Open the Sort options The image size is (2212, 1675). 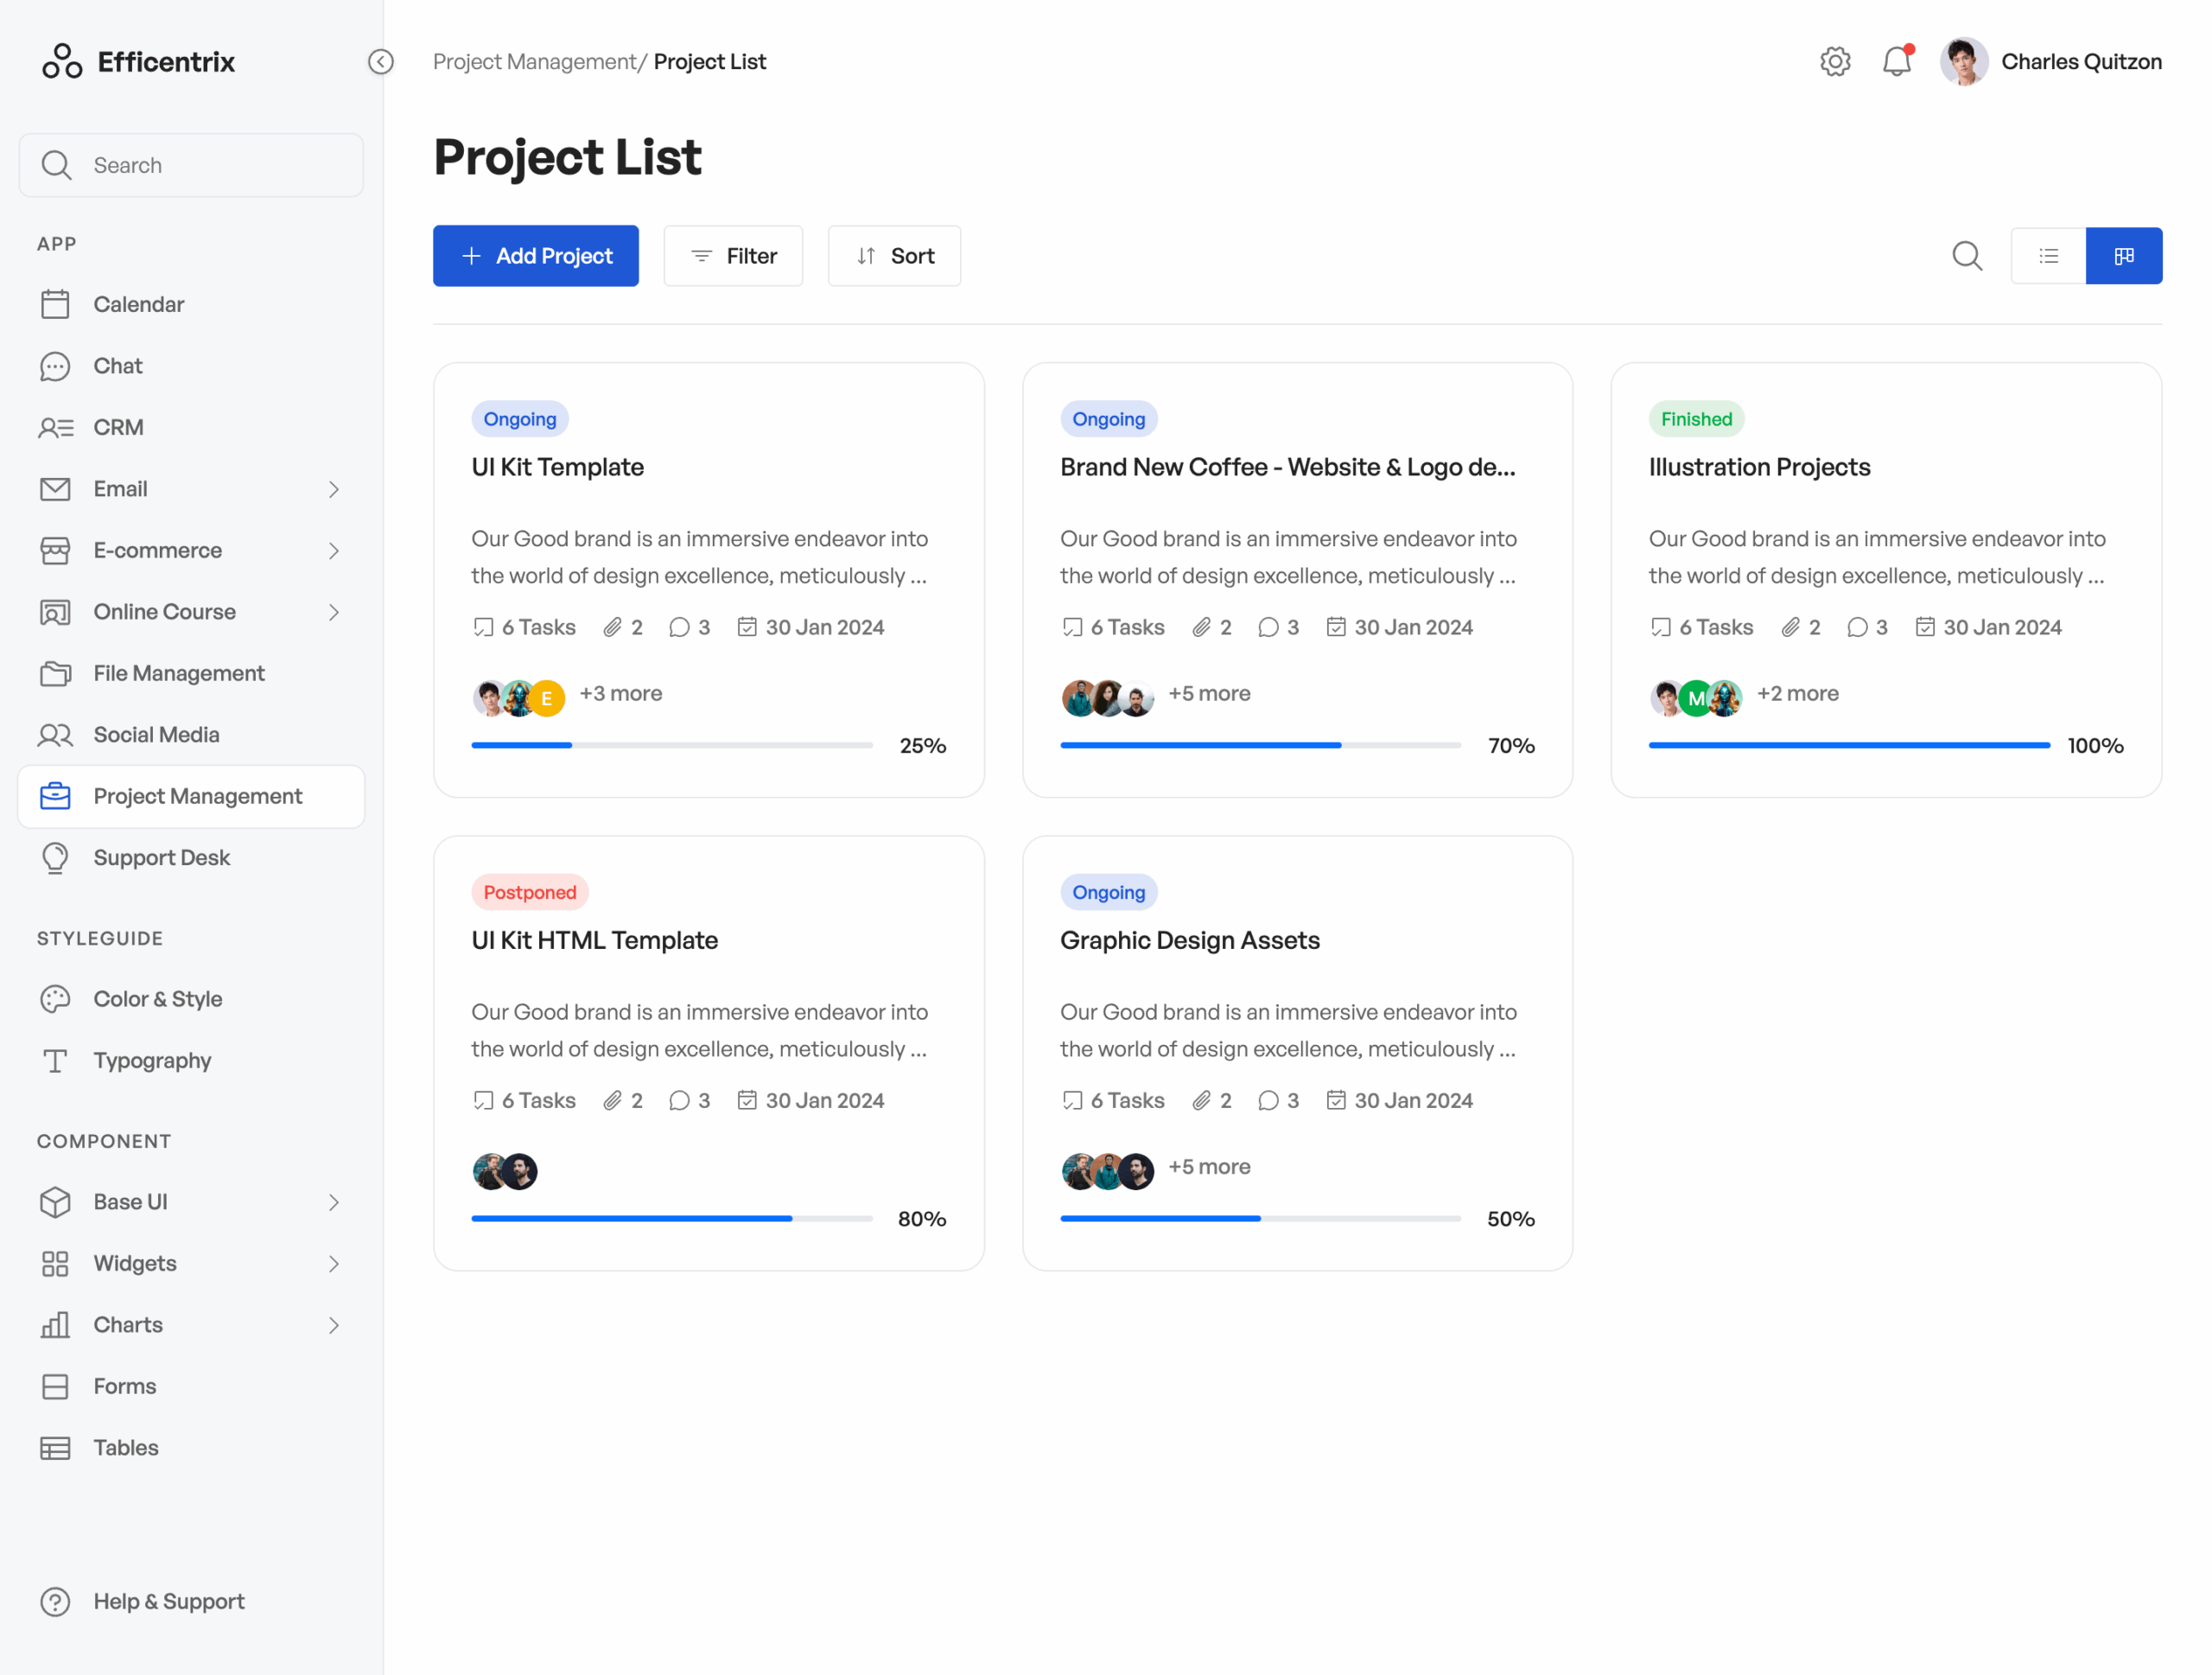click(893, 256)
